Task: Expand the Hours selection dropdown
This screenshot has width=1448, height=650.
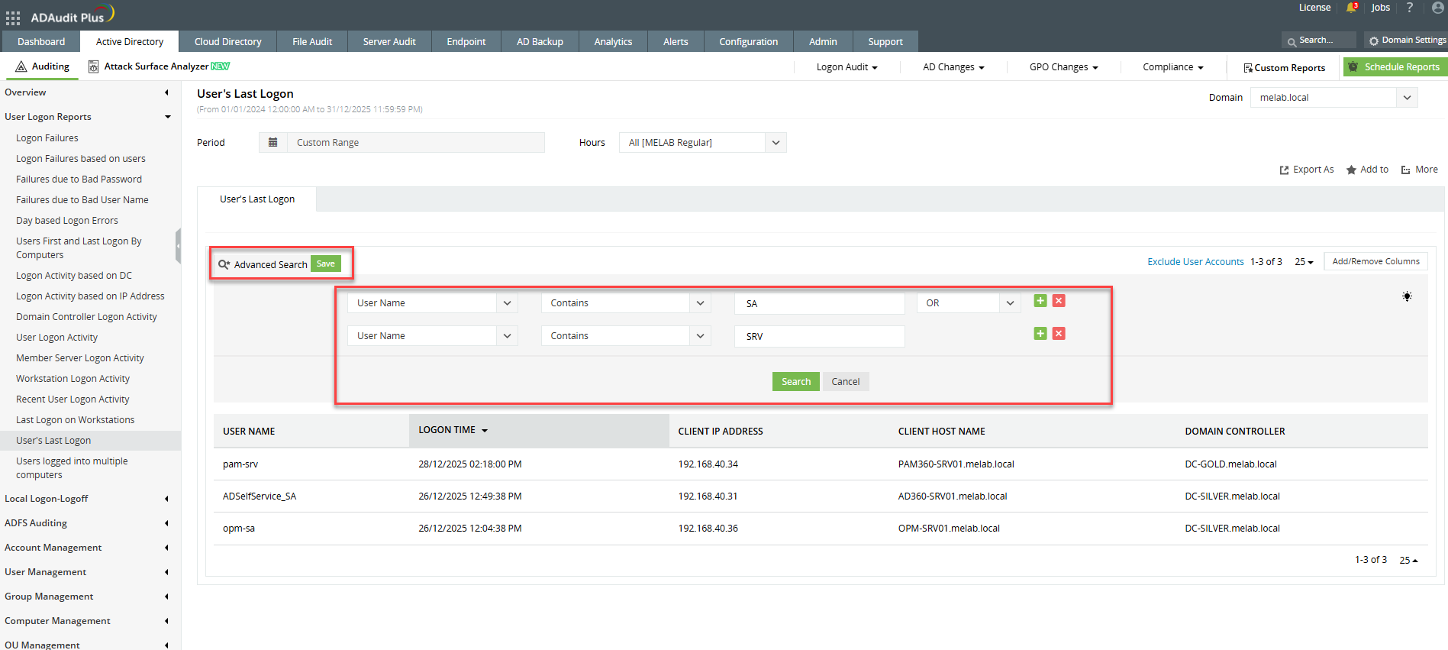Action: pos(776,143)
